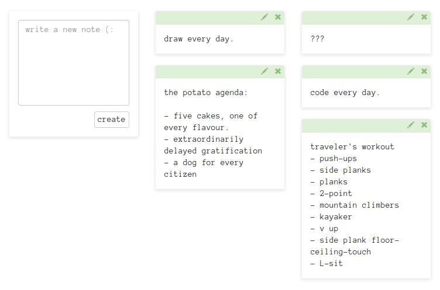Delete the 'draw every day.' note
Screen dimensions: 440x290
278,17
